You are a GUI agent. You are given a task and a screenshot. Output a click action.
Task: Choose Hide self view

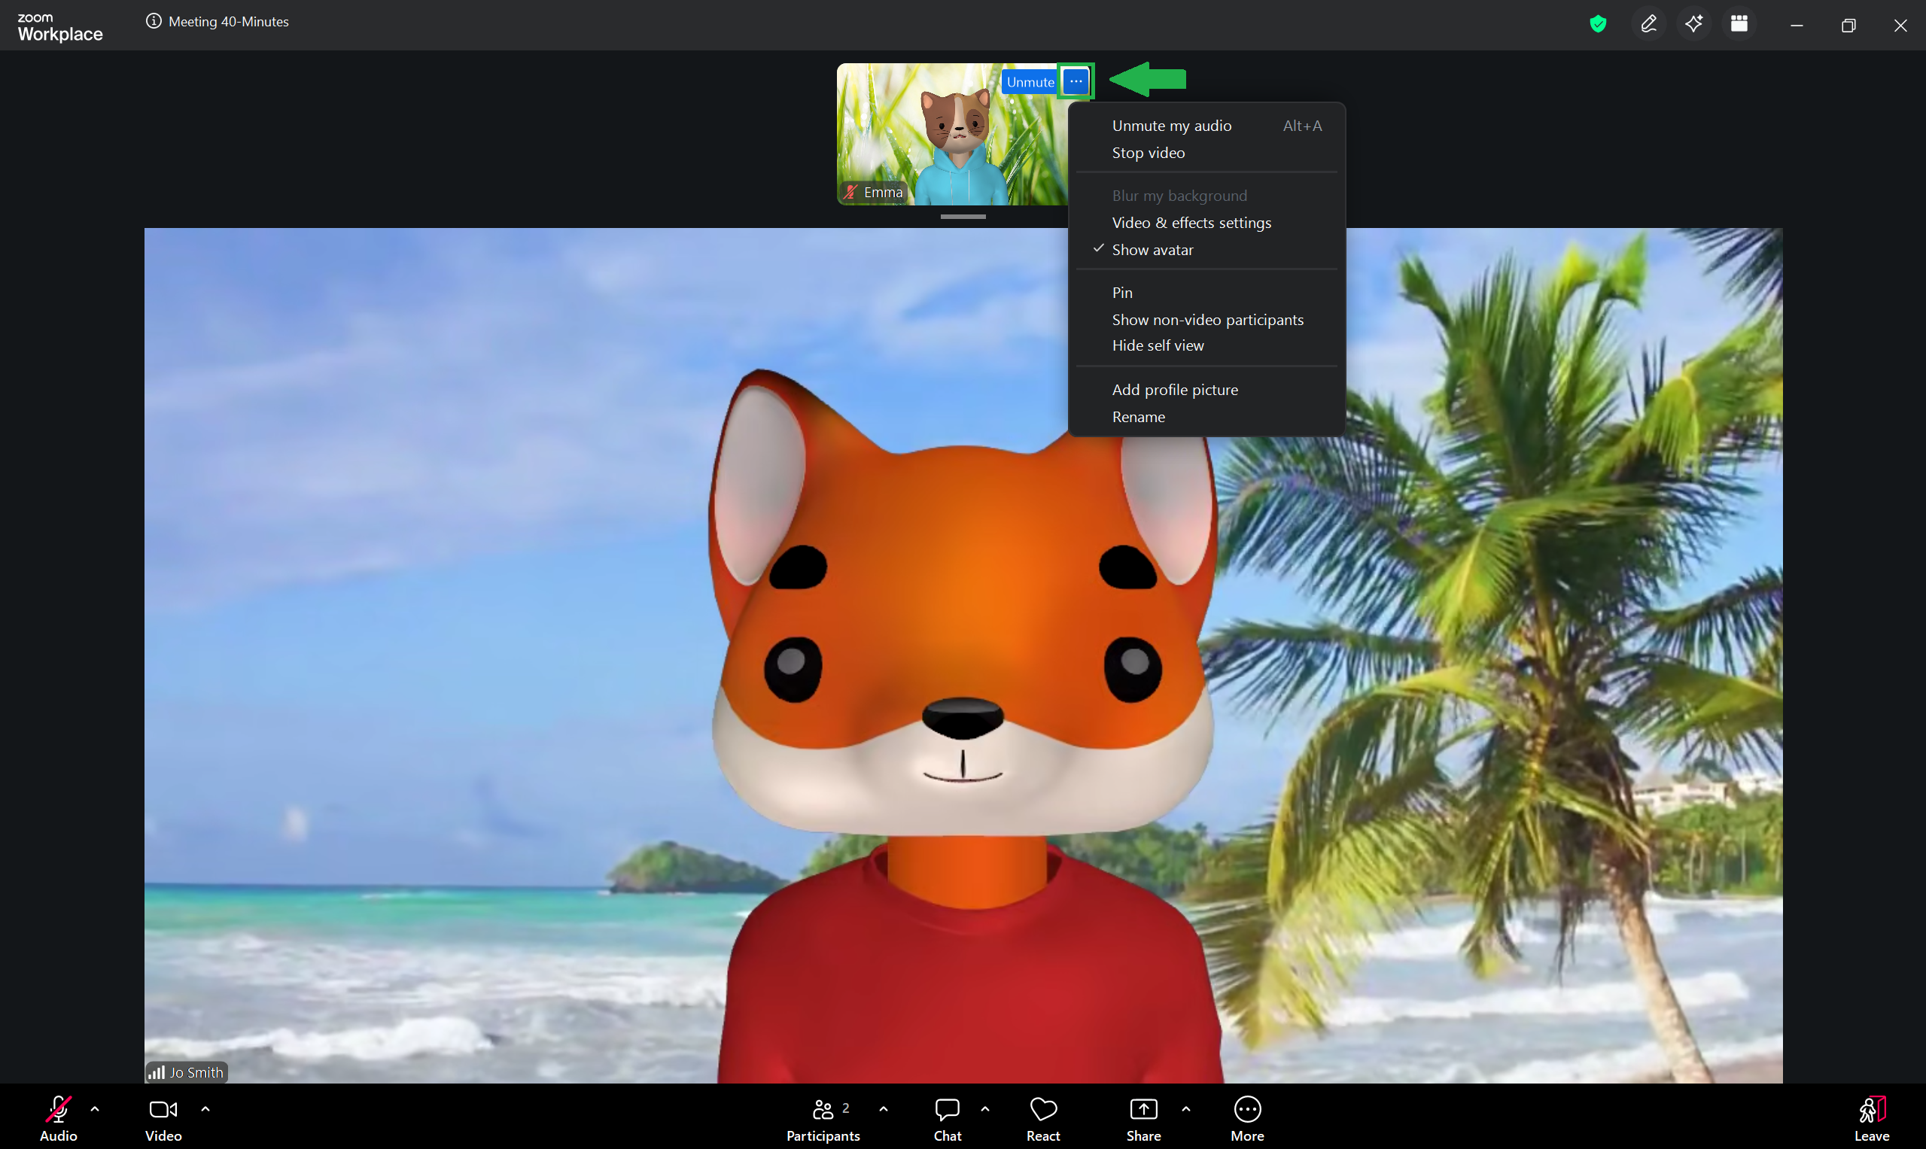tap(1206, 345)
